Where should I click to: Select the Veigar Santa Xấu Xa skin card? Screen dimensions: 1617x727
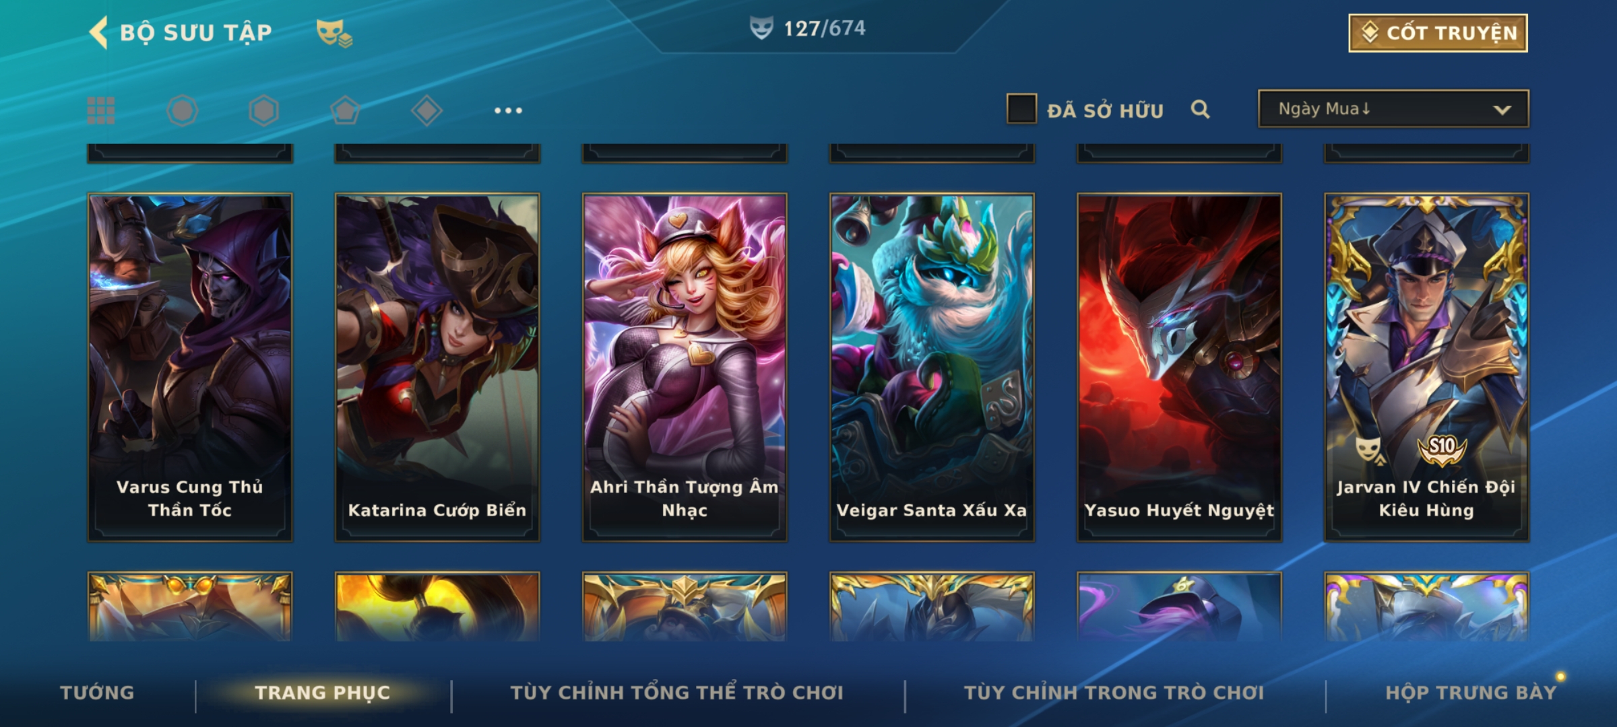tap(932, 368)
